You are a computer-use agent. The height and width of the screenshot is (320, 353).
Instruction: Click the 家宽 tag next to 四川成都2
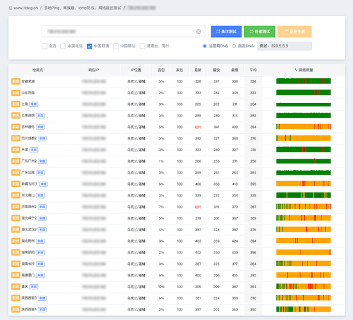point(42,138)
